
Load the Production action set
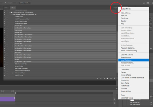click(x=133, y=80)
